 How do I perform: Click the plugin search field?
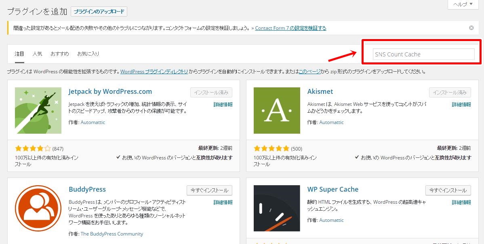(x=423, y=54)
